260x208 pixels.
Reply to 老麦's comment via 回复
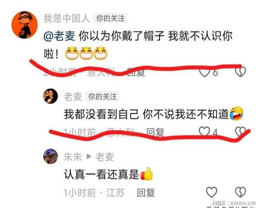pyautogui.click(x=155, y=132)
